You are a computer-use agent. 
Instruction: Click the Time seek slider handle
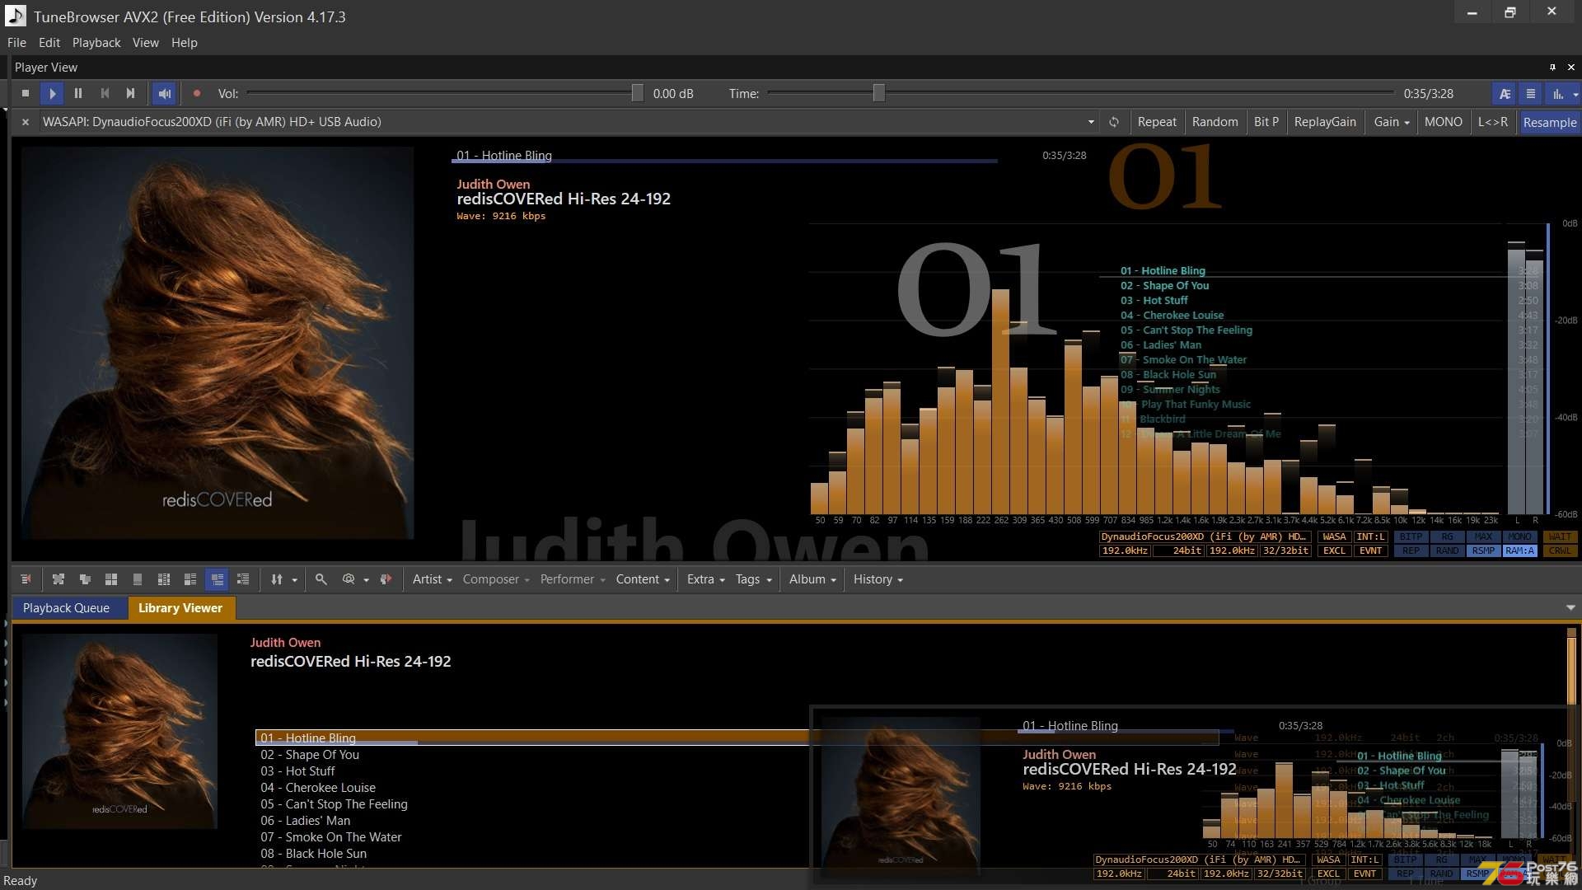coord(879,93)
